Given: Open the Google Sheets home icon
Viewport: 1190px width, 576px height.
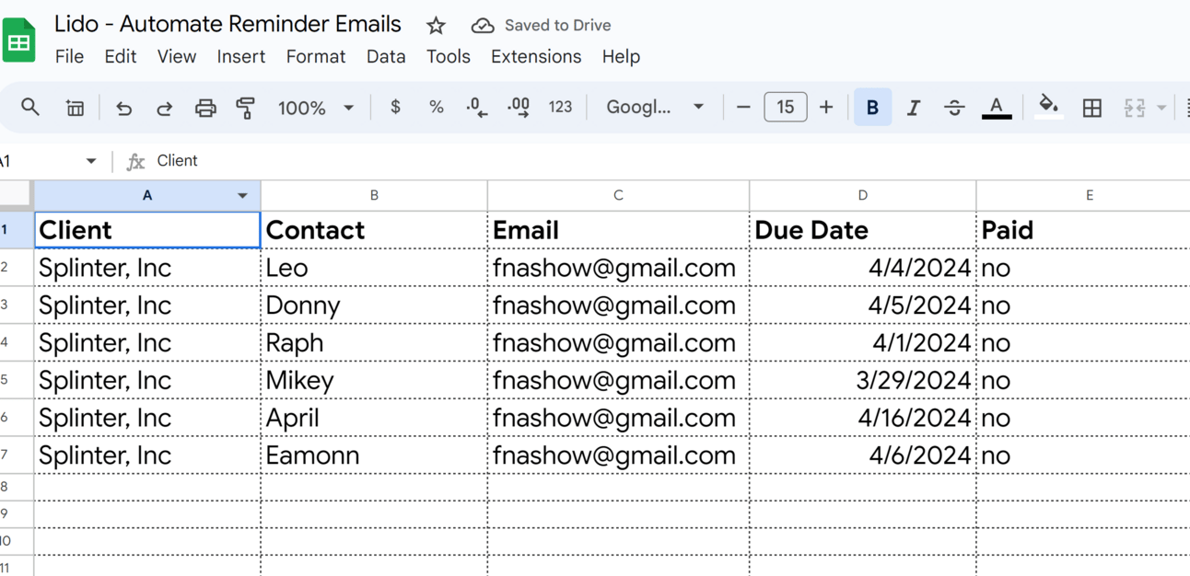Looking at the screenshot, I should [x=18, y=41].
